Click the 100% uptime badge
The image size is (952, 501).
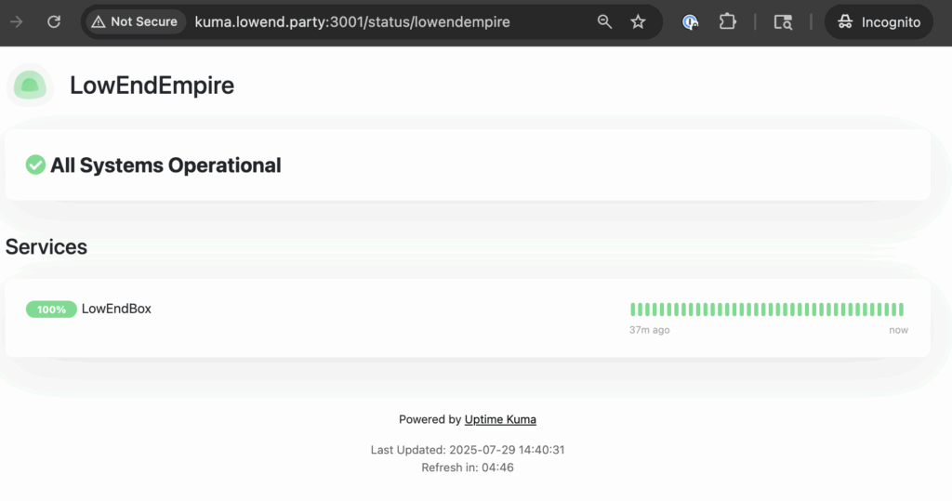(x=51, y=310)
